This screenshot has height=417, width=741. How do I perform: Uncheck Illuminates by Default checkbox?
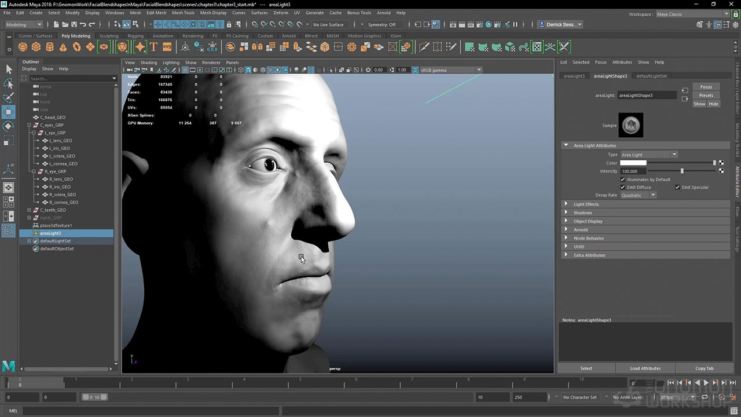pos(623,180)
